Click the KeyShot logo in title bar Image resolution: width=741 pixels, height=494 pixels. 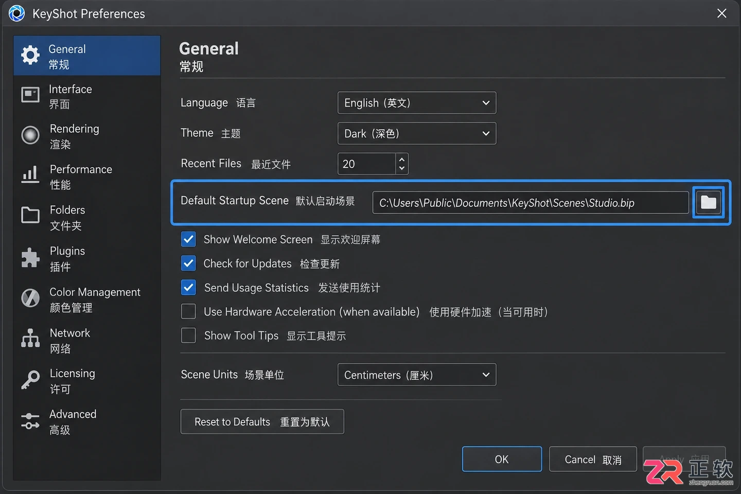(x=17, y=13)
